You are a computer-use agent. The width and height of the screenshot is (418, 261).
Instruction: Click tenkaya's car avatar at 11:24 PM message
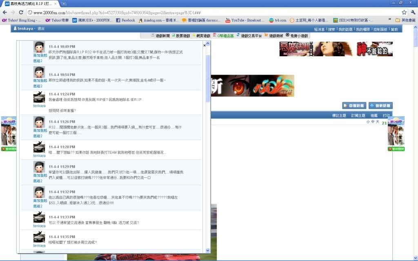pos(39,97)
